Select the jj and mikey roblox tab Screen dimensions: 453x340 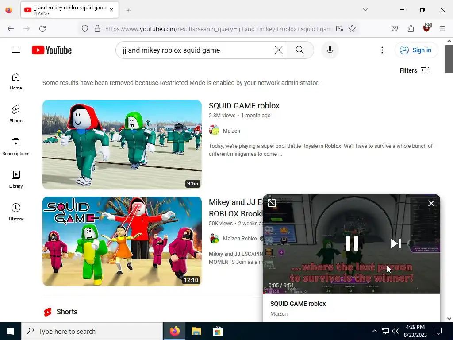[x=69, y=10]
